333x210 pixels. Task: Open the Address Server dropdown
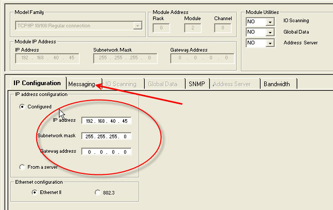click(x=270, y=43)
